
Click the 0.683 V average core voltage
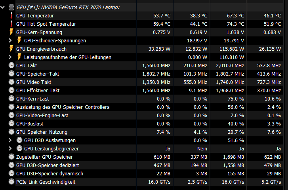click(272, 32)
